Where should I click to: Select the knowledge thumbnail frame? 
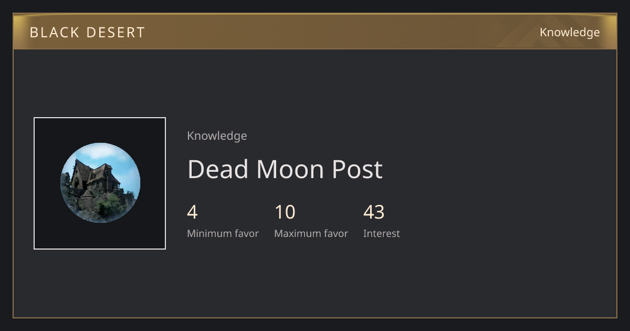pyautogui.click(x=100, y=183)
